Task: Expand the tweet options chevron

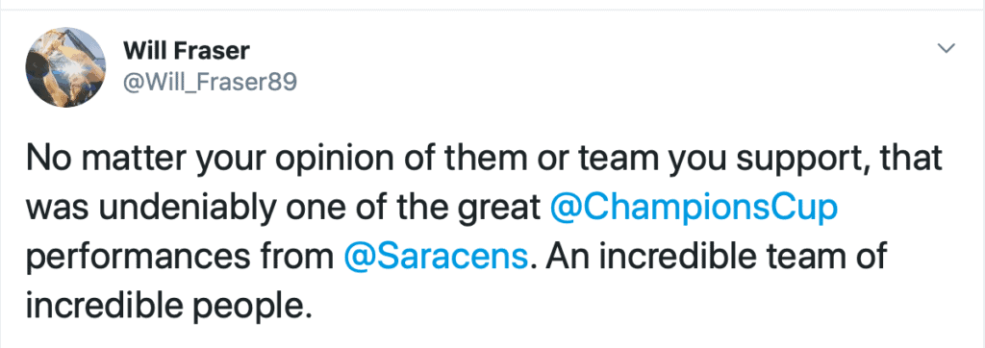Action: 946,48
